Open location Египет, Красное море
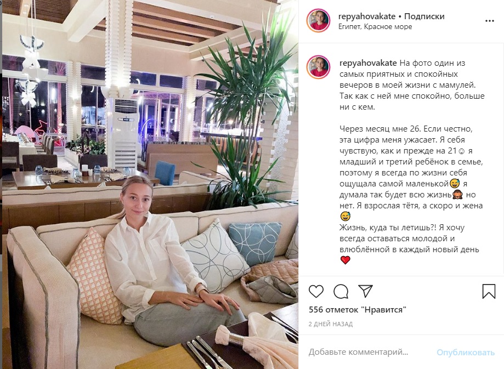Viewport: 504px width, 369px height. tap(375, 27)
